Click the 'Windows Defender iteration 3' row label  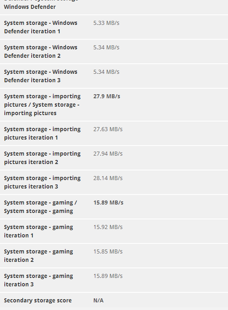point(40,76)
